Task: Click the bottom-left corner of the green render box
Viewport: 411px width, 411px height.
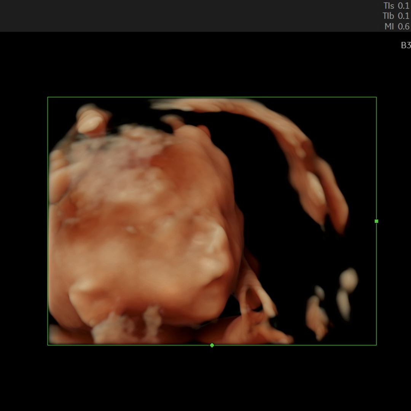Action: tap(48, 345)
